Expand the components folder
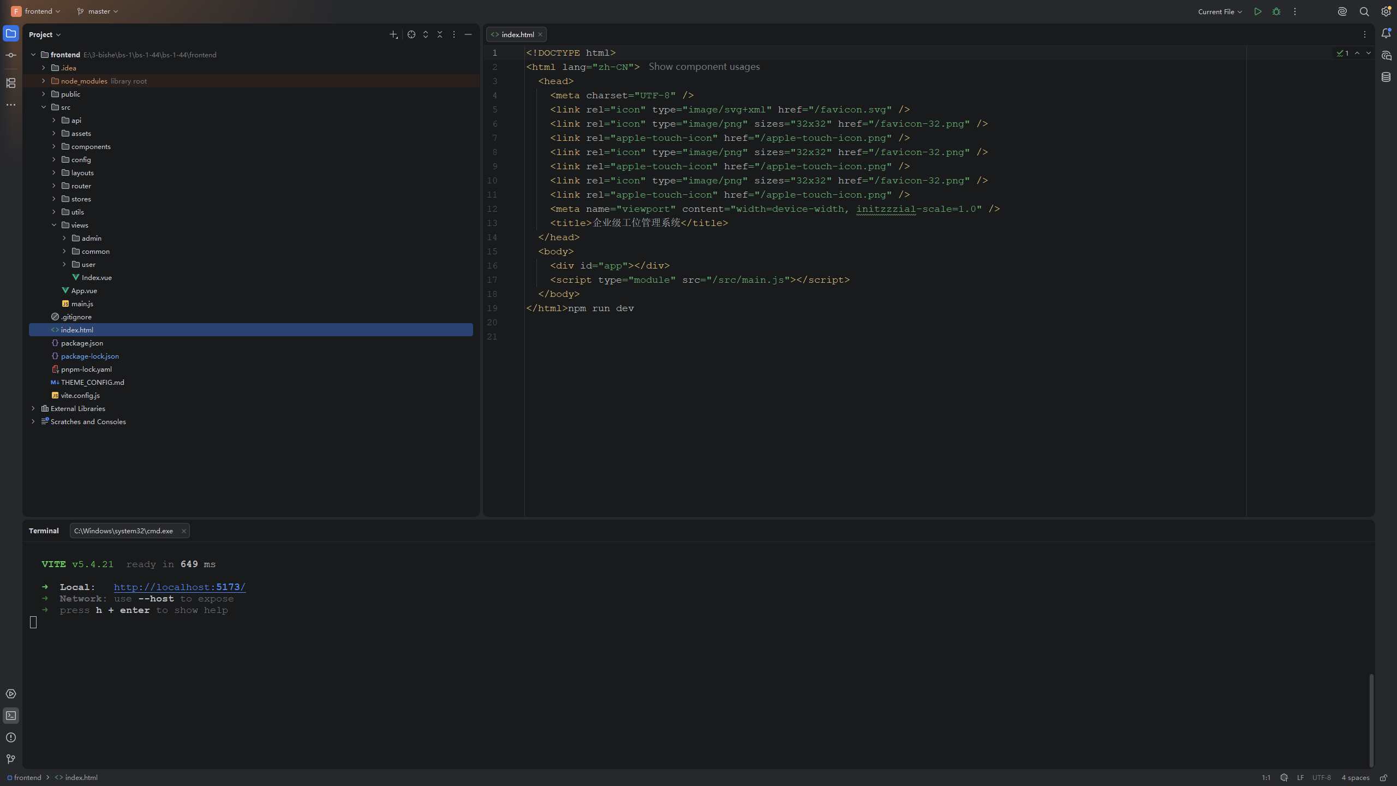The height and width of the screenshot is (786, 1397). tap(54, 146)
